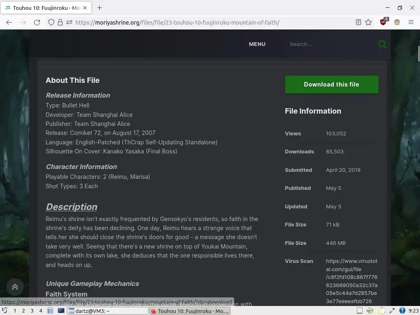Click the Shot Types: 3 Each line
Viewport: 420px width, 315px height.
pos(72,186)
